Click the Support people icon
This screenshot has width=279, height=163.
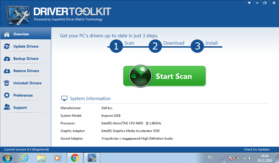[7, 107]
